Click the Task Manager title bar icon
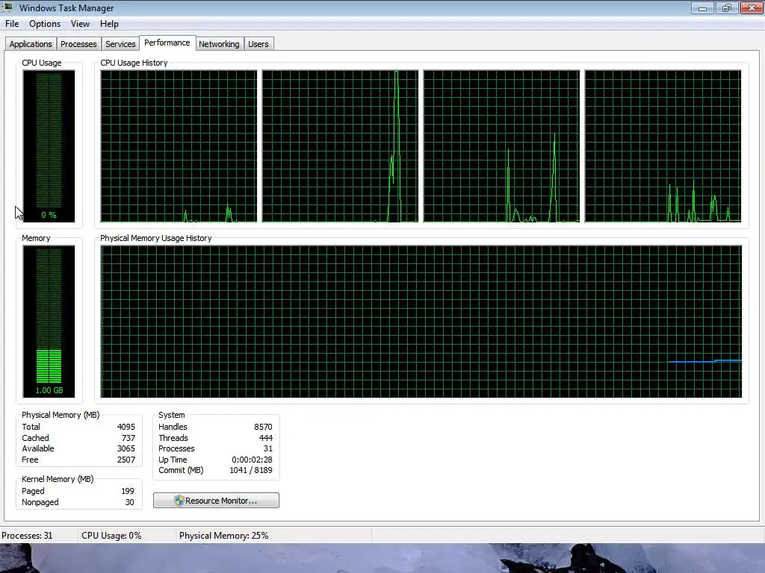Image resolution: width=765 pixels, height=573 pixels. coord(7,7)
